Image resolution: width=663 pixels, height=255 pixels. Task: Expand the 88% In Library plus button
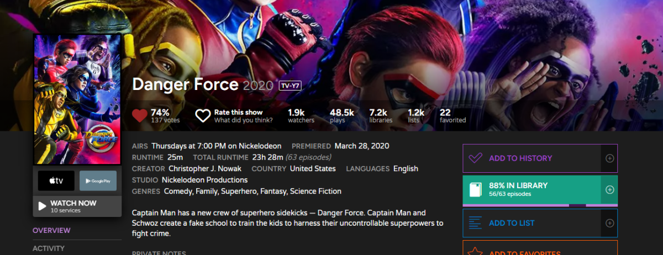click(609, 190)
